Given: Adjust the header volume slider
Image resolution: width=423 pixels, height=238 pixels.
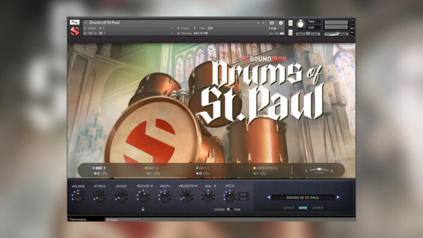Looking at the screenshot, I should (336, 34).
